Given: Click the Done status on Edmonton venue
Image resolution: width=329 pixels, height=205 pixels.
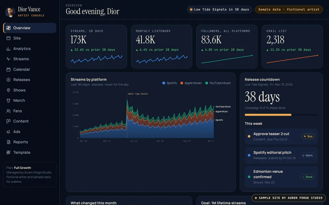Looking at the screenshot, I should point(307,177).
